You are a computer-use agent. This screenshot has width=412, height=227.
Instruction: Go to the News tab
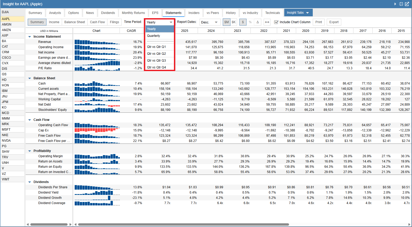(90, 13)
